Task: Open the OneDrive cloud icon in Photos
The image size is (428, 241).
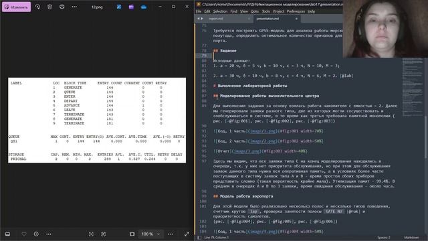Action: click(144, 7)
